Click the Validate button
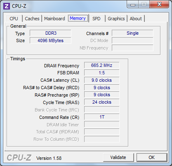This screenshot has height=166, width=172. 118,157
